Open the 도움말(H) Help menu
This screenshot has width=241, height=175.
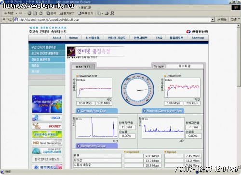tap(84, 7)
